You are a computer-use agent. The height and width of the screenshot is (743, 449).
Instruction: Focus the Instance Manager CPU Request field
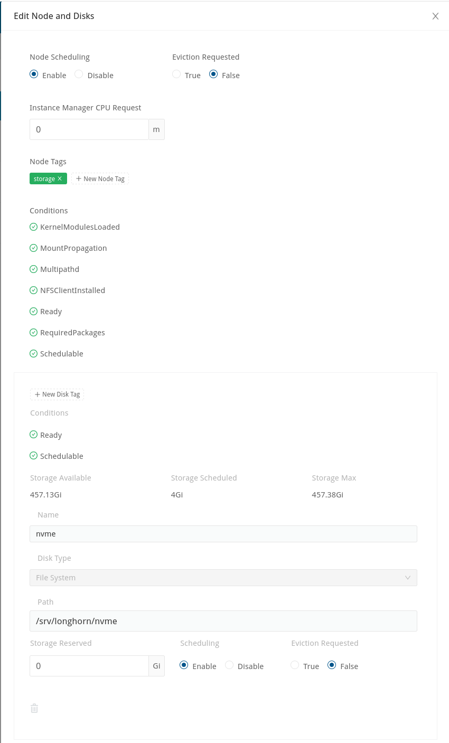(x=89, y=129)
